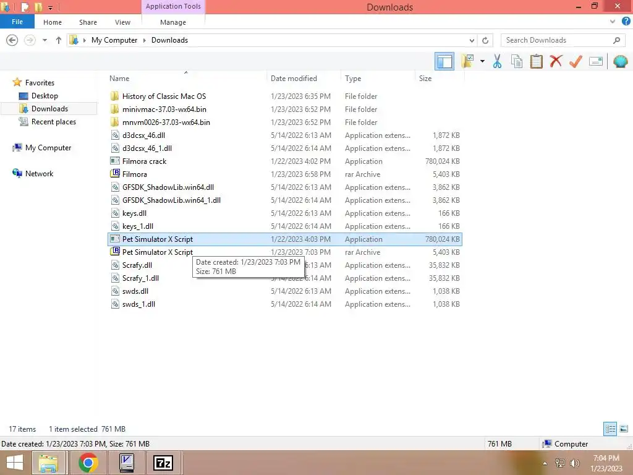This screenshot has height=475, width=633.
Task: Switch to the Home ribbon tab
Action: (53, 22)
